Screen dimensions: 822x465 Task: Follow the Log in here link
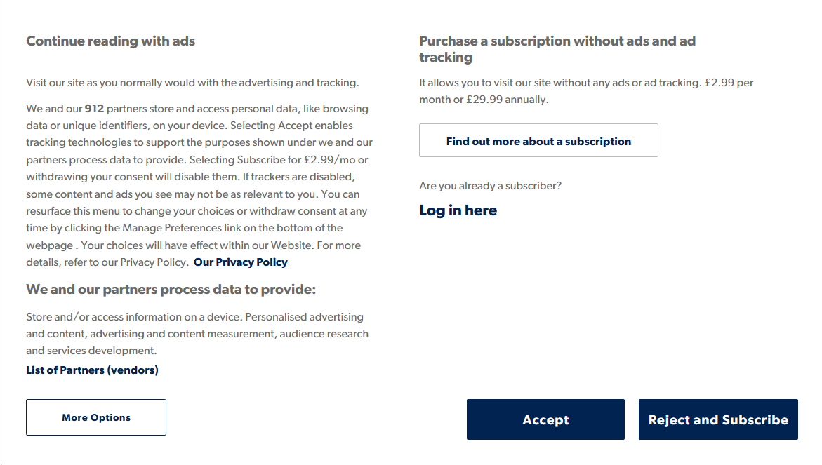(x=458, y=210)
